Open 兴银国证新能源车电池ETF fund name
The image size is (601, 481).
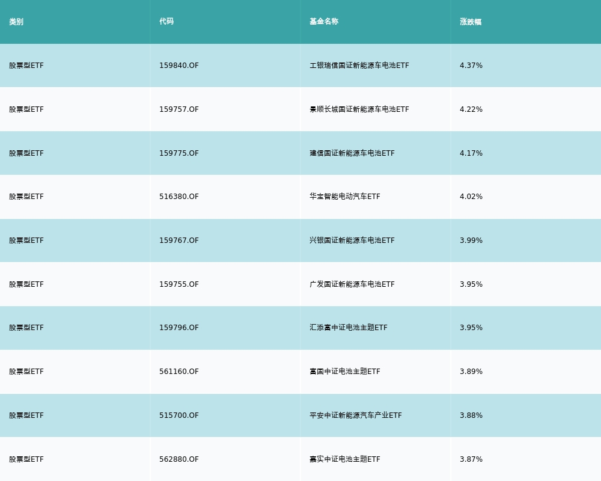352,240
